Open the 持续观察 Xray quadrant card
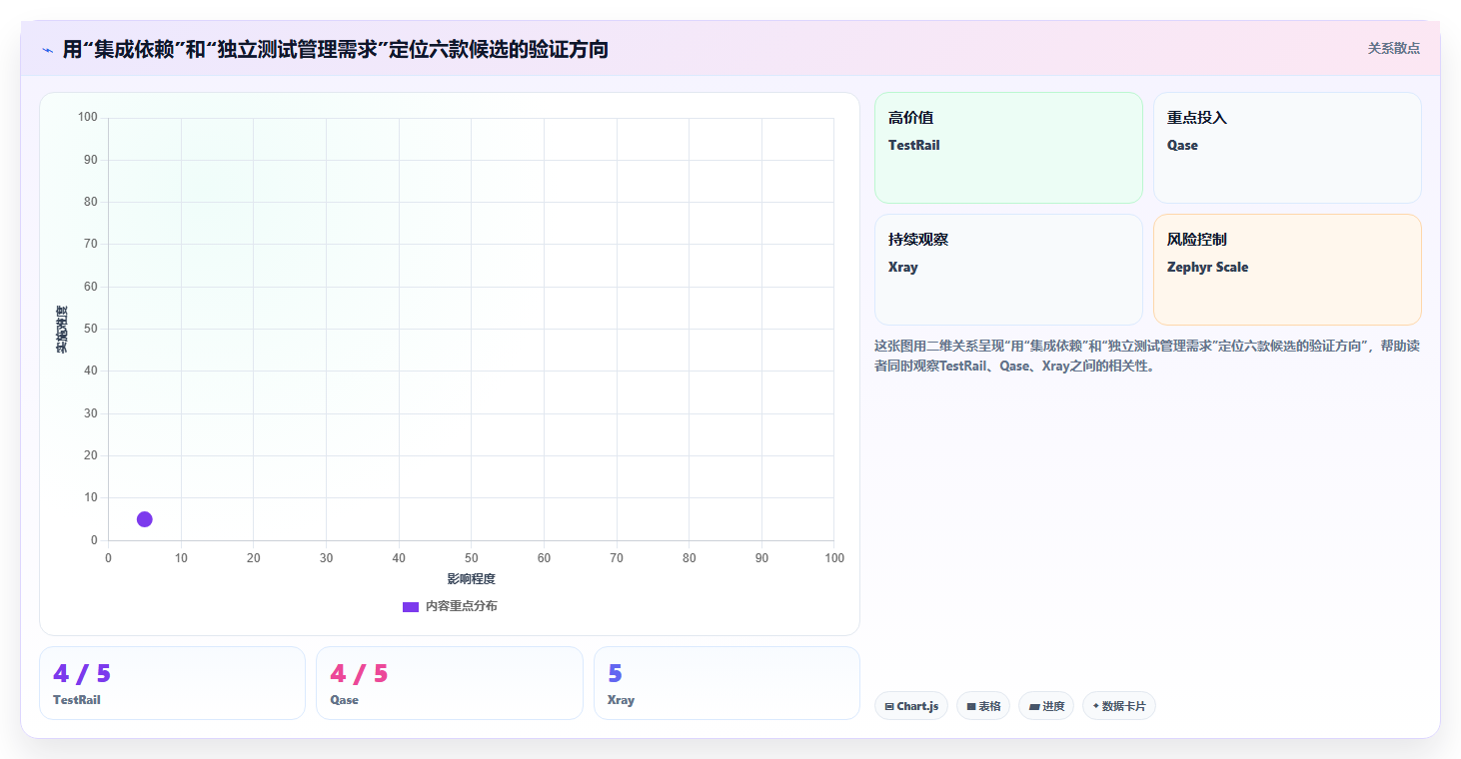 pos(1008,270)
